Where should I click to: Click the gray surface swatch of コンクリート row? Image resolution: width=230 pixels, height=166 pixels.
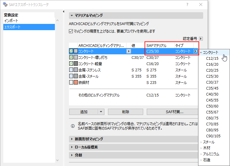pos(76,51)
